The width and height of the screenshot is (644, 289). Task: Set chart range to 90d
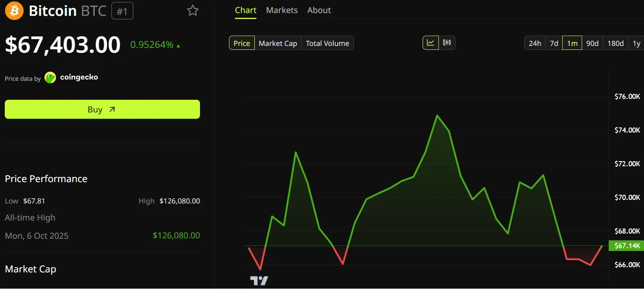592,43
